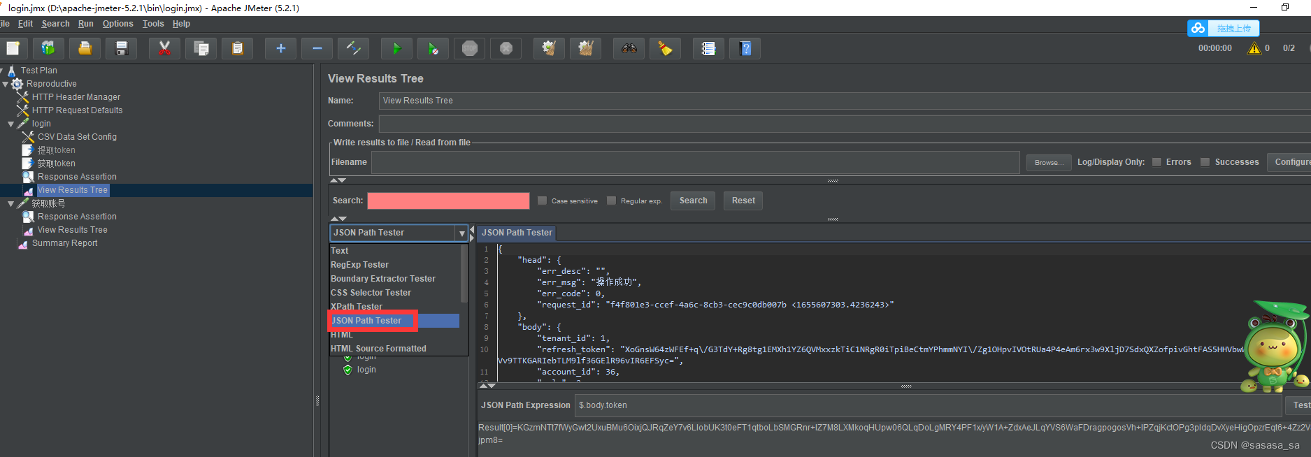Open the Search menu
Viewport: 1311px width, 457px height.
pos(55,24)
